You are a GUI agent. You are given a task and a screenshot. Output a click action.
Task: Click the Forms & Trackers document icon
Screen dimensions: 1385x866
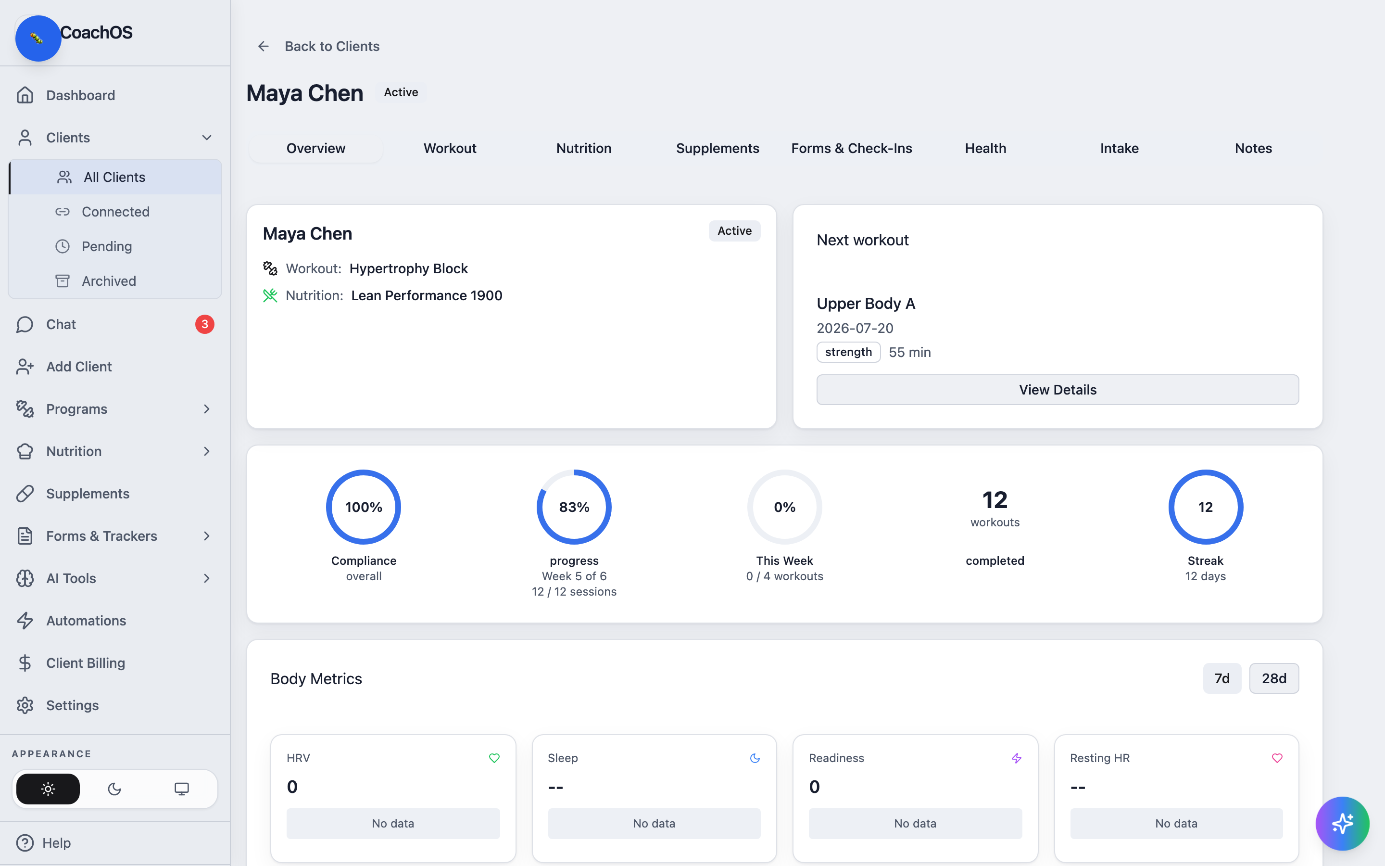(x=25, y=536)
